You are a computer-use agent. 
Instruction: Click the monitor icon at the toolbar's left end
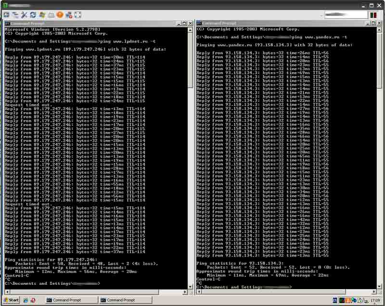[6, 15]
